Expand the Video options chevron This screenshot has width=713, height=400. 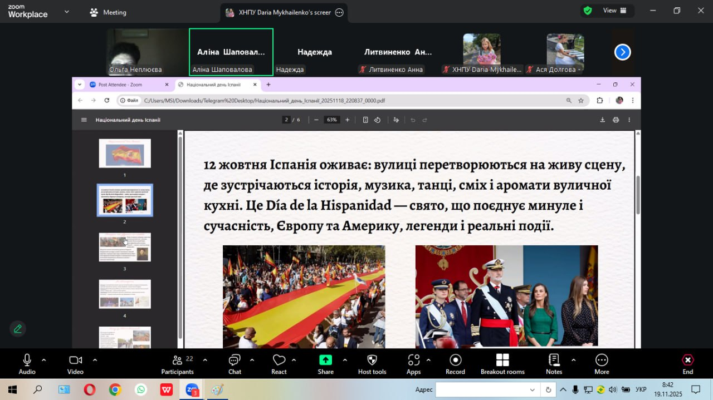95,359
